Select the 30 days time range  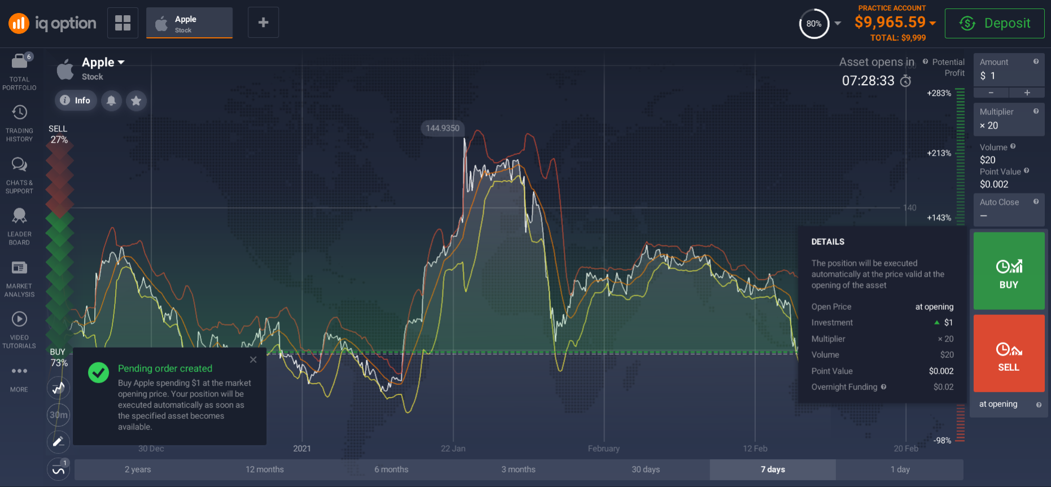pyautogui.click(x=646, y=470)
